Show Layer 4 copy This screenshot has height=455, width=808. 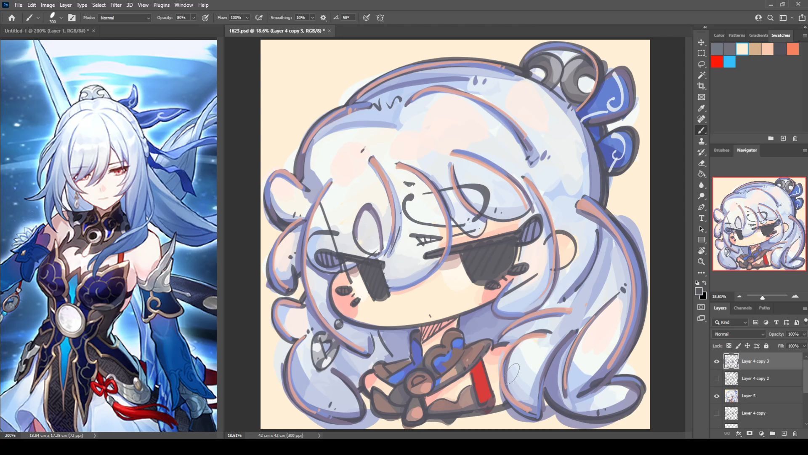[x=716, y=413]
